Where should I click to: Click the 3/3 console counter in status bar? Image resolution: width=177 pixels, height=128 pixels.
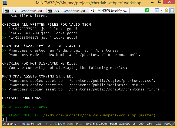pyautogui.click(x=39, y=124)
